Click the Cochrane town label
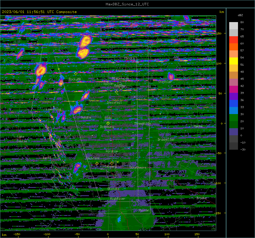 point(93,158)
